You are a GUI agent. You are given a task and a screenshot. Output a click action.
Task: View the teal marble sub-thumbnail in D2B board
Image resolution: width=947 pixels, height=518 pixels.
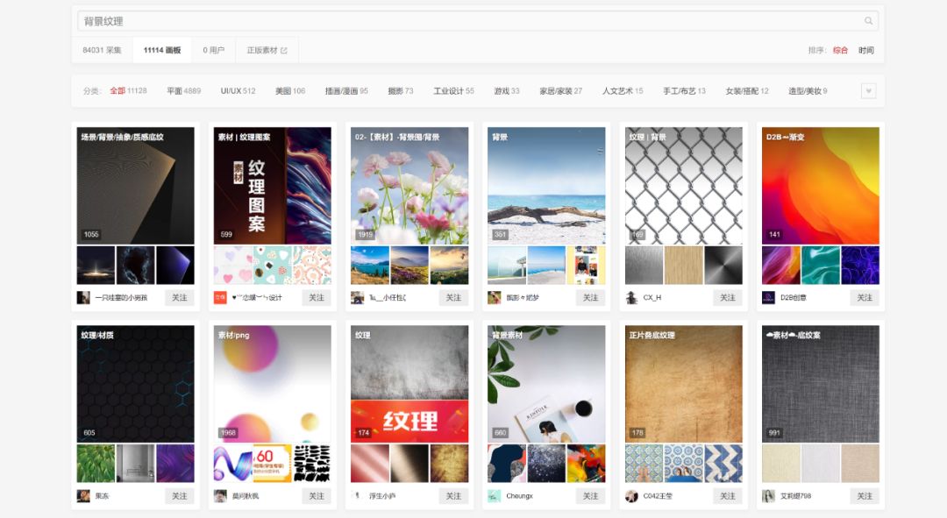[821, 265]
